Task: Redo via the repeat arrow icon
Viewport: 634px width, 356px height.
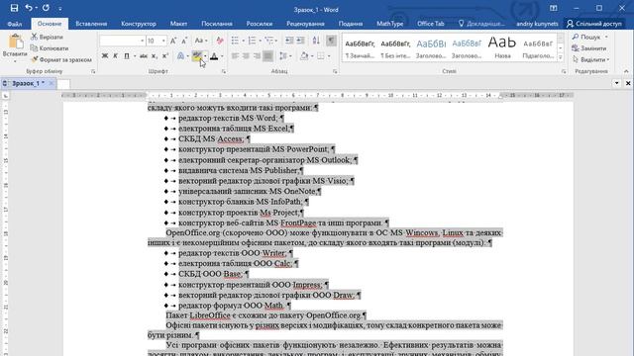Action: tap(46, 8)
